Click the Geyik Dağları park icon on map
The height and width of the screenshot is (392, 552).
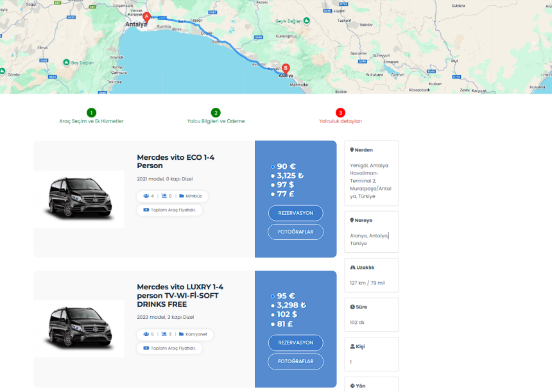pyautogui.click(x=307, y=21)
